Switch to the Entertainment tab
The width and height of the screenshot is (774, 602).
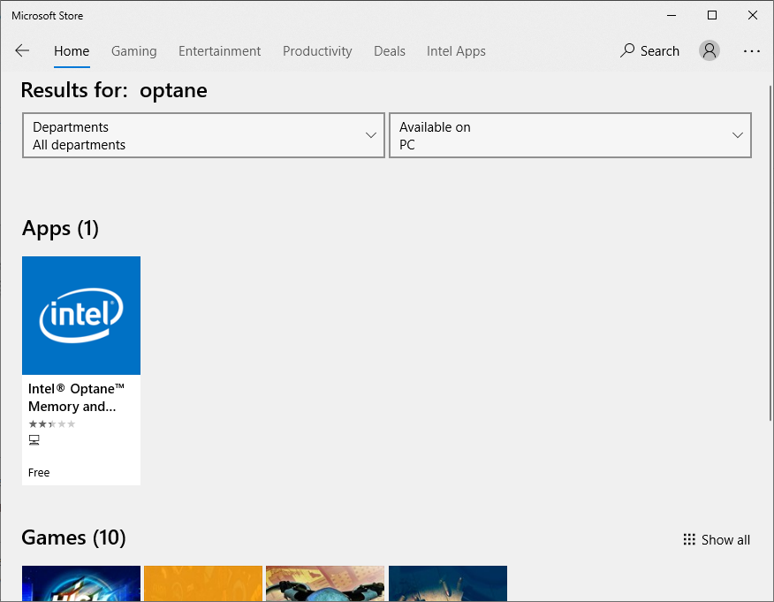(219, 50)
